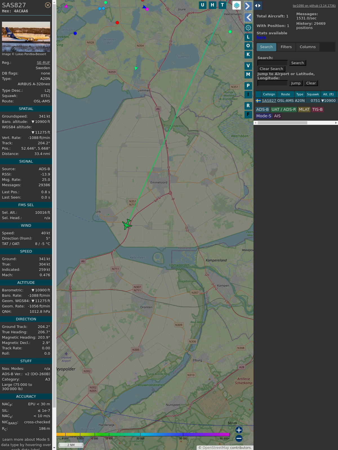Open the SAS827 callsign link in table
This screenshot has height=450, width=338.
click(x=269, y=101)
